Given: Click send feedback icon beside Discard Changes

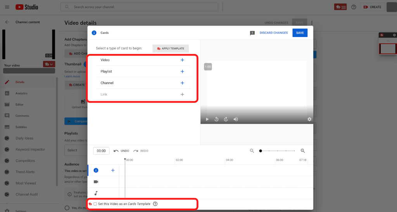Looking at the screenshot, I should tap(252, 33).
